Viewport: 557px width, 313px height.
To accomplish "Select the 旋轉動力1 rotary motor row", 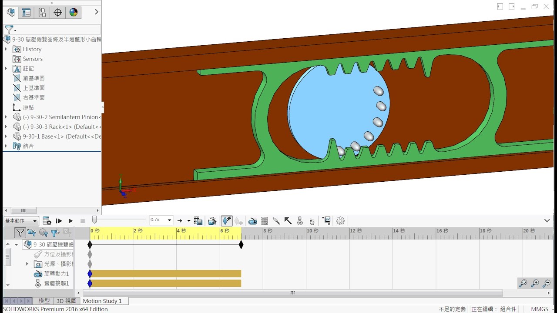I will [51, 274].
